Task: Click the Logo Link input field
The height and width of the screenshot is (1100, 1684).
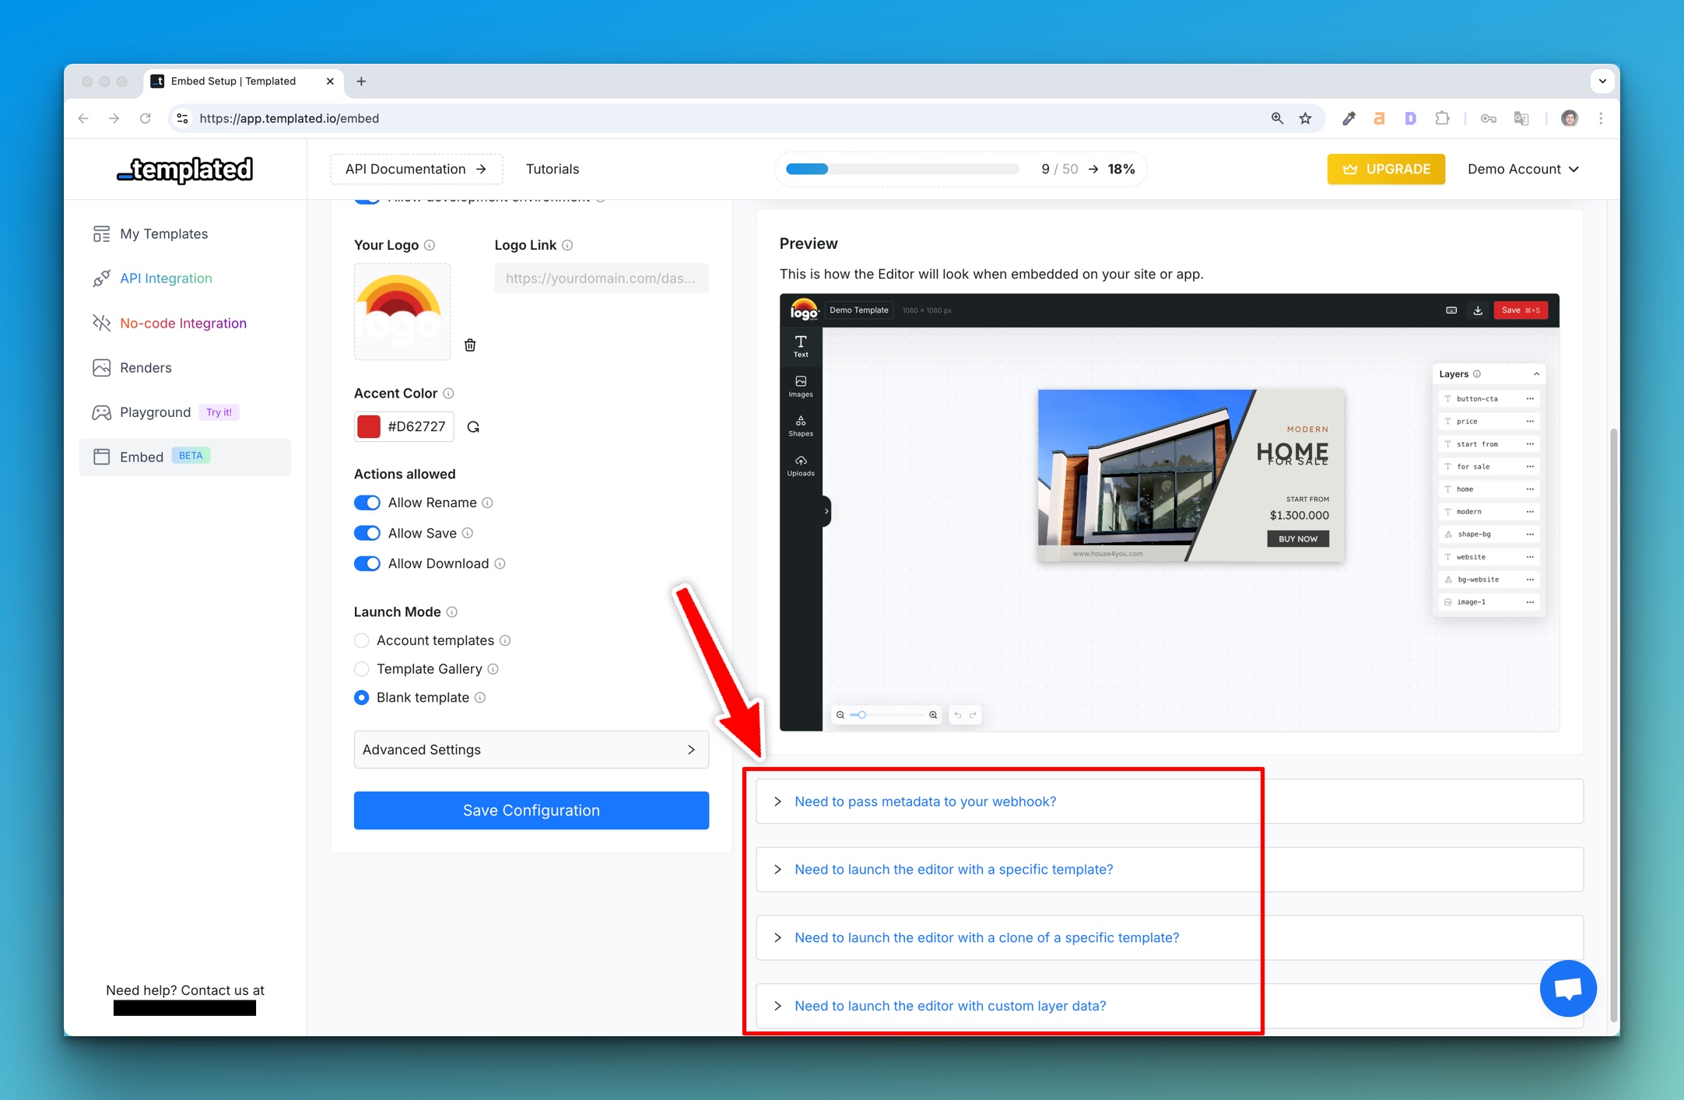Action: 602,279
